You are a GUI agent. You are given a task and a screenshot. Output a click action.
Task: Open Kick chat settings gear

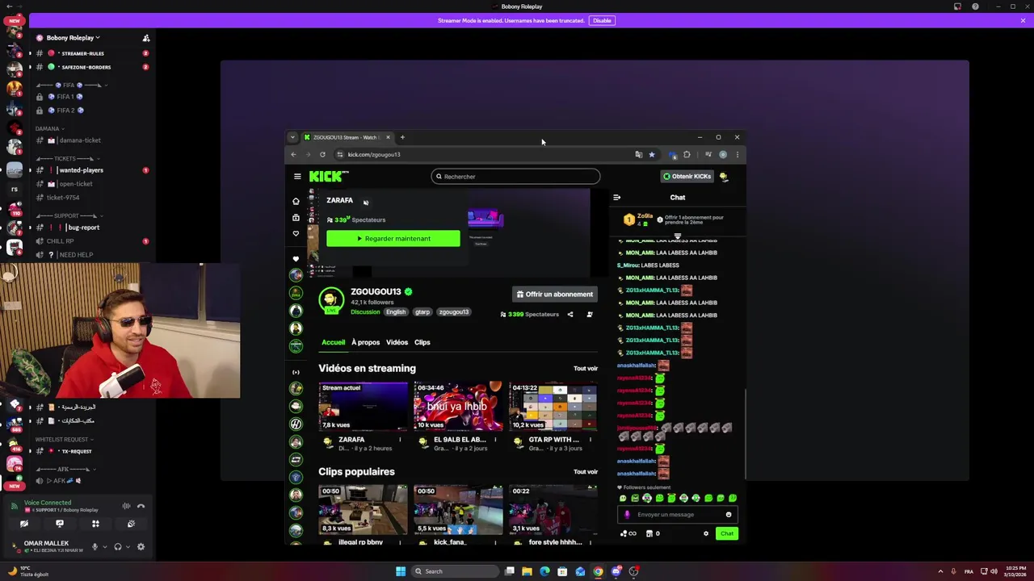(x=706, y=533)
